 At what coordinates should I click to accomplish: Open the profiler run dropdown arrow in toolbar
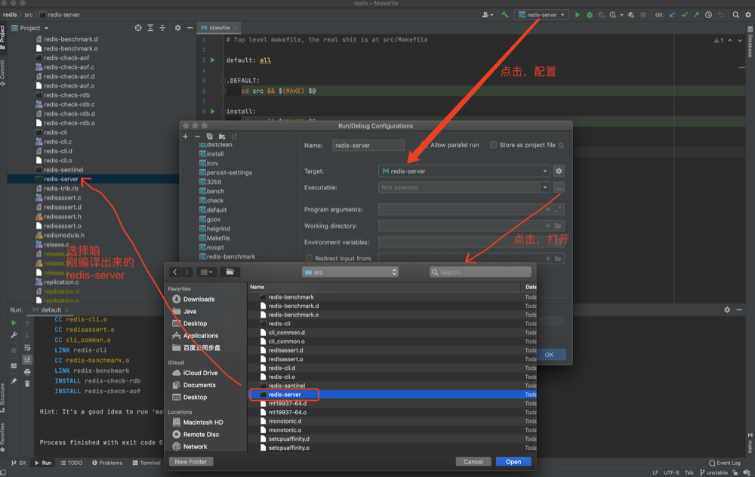[x=621, y=15]
